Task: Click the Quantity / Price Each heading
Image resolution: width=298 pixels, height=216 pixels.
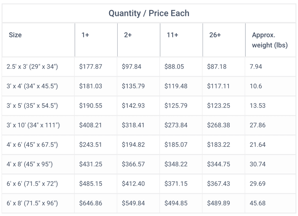Action: click(x=149, y=13)
